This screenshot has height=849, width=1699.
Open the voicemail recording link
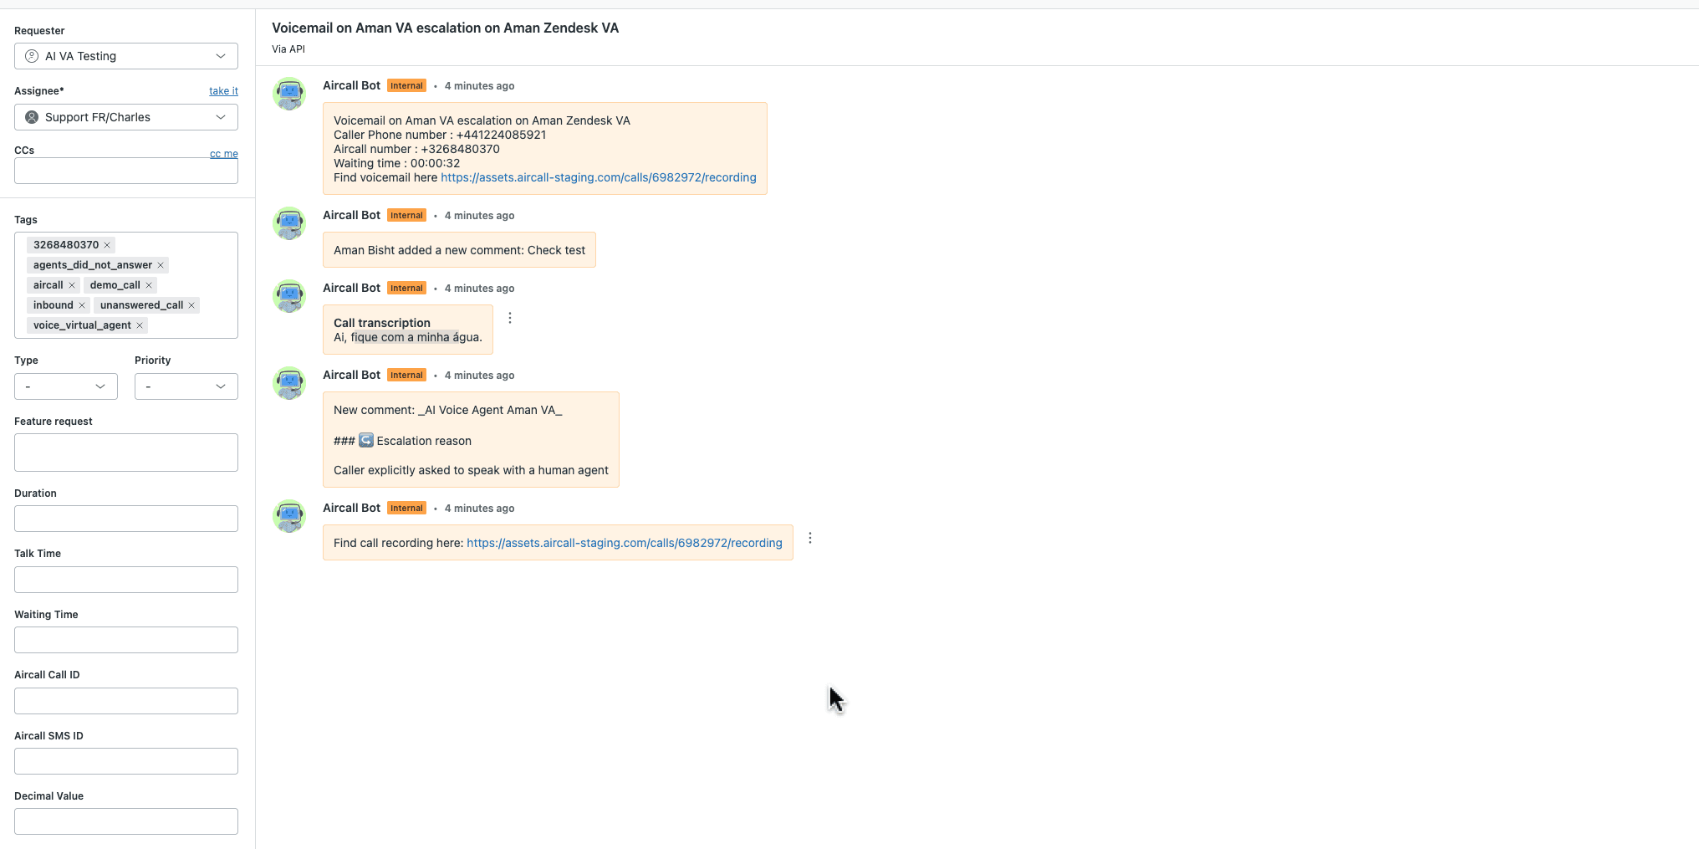point(598,177)
